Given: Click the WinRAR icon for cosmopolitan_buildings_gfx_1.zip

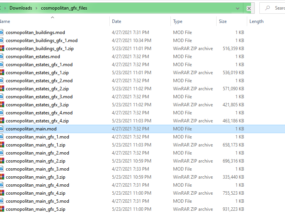Looking at the screenshot, I should coord(2,49).
